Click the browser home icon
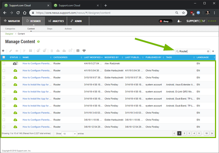The width and height of the screenshot is (219, 153). [x=25, y=13]
